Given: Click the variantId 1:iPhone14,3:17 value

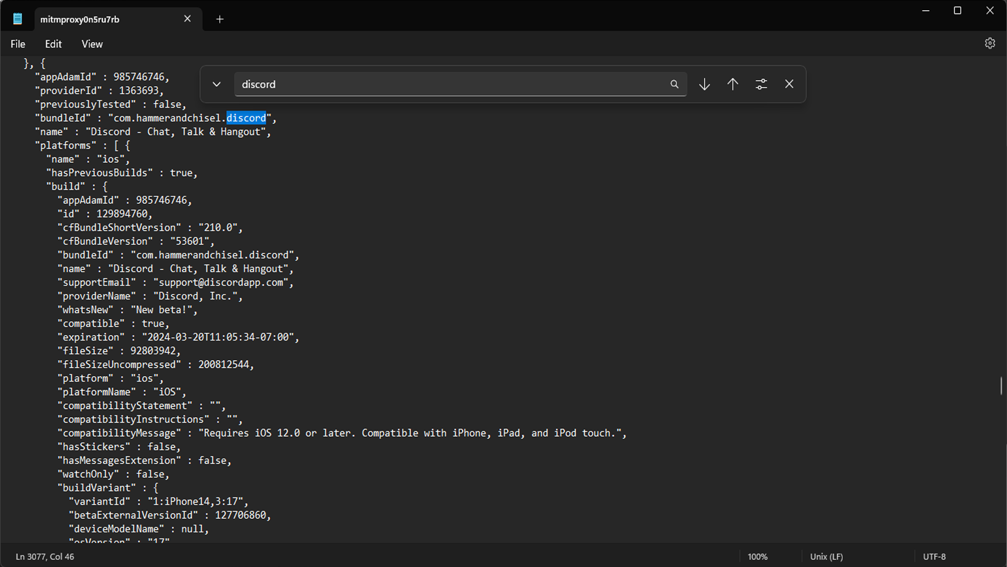Looking at the screenshot, I should 195,502.
